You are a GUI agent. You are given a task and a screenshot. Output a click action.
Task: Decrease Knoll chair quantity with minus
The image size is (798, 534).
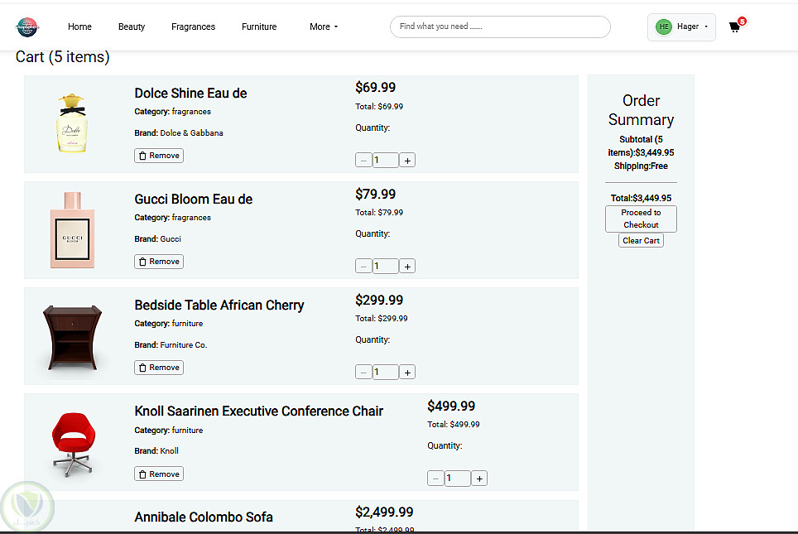[435, 479]
